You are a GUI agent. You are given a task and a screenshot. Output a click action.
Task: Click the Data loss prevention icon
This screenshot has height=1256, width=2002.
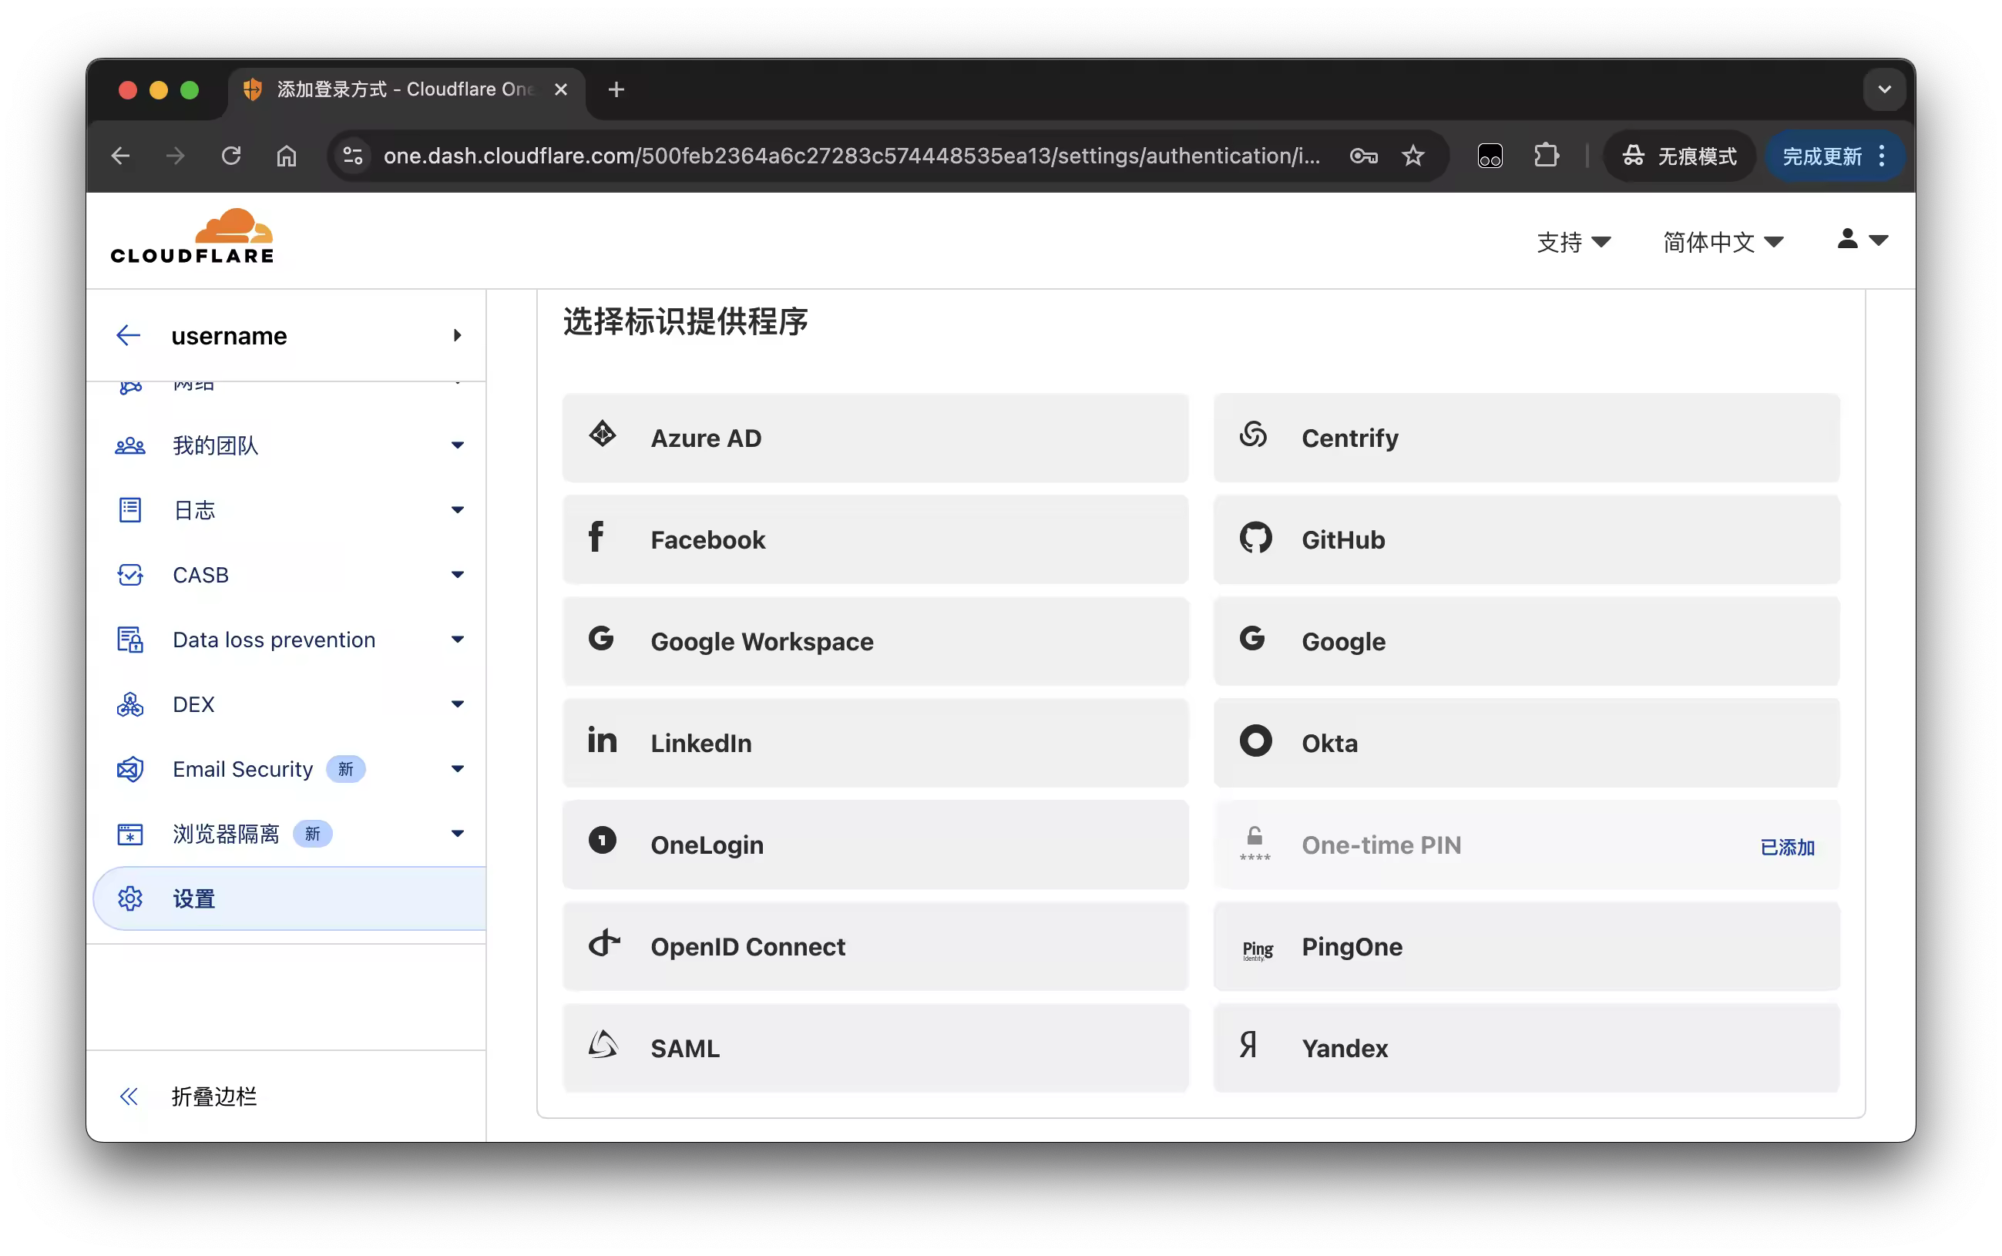[129, 639]
